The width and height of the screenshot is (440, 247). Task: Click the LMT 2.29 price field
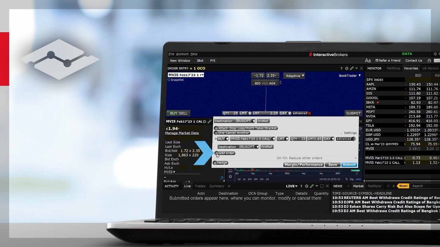pyautogui.click(x=265, y=113)
